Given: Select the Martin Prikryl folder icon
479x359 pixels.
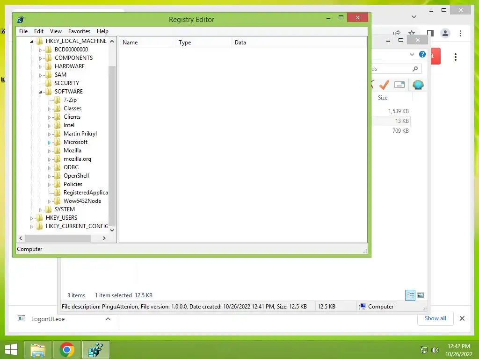Looking at the screenshot, I should (58, 133).
